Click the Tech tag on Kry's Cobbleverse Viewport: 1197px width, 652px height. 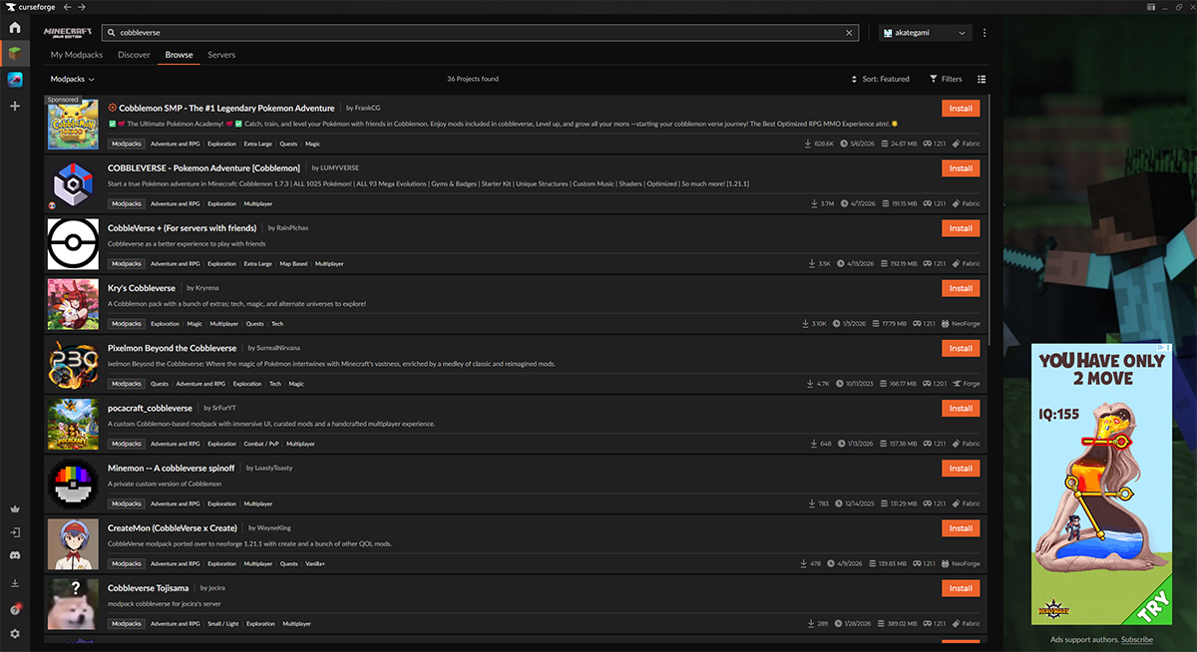[x=277, y=324]
